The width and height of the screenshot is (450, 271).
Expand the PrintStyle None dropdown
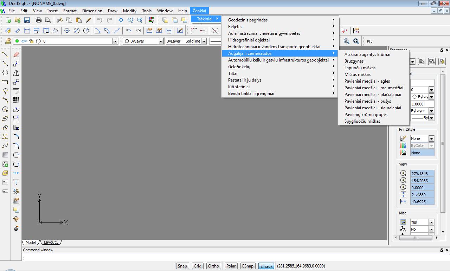[431, 138]
